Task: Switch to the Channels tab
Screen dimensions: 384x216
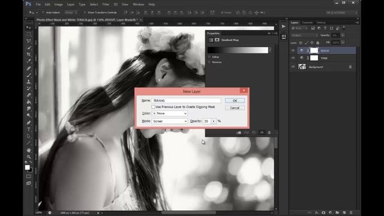Action: [307, 23]
